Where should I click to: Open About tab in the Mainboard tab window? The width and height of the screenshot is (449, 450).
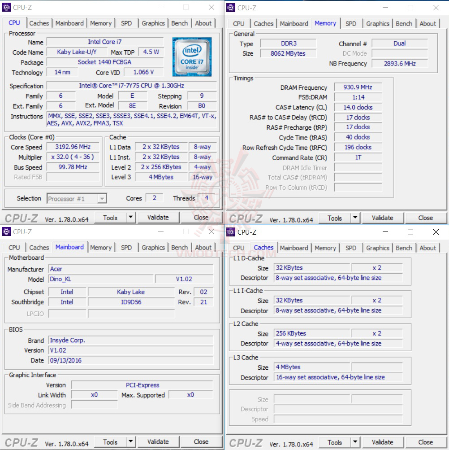click(203, 247)
